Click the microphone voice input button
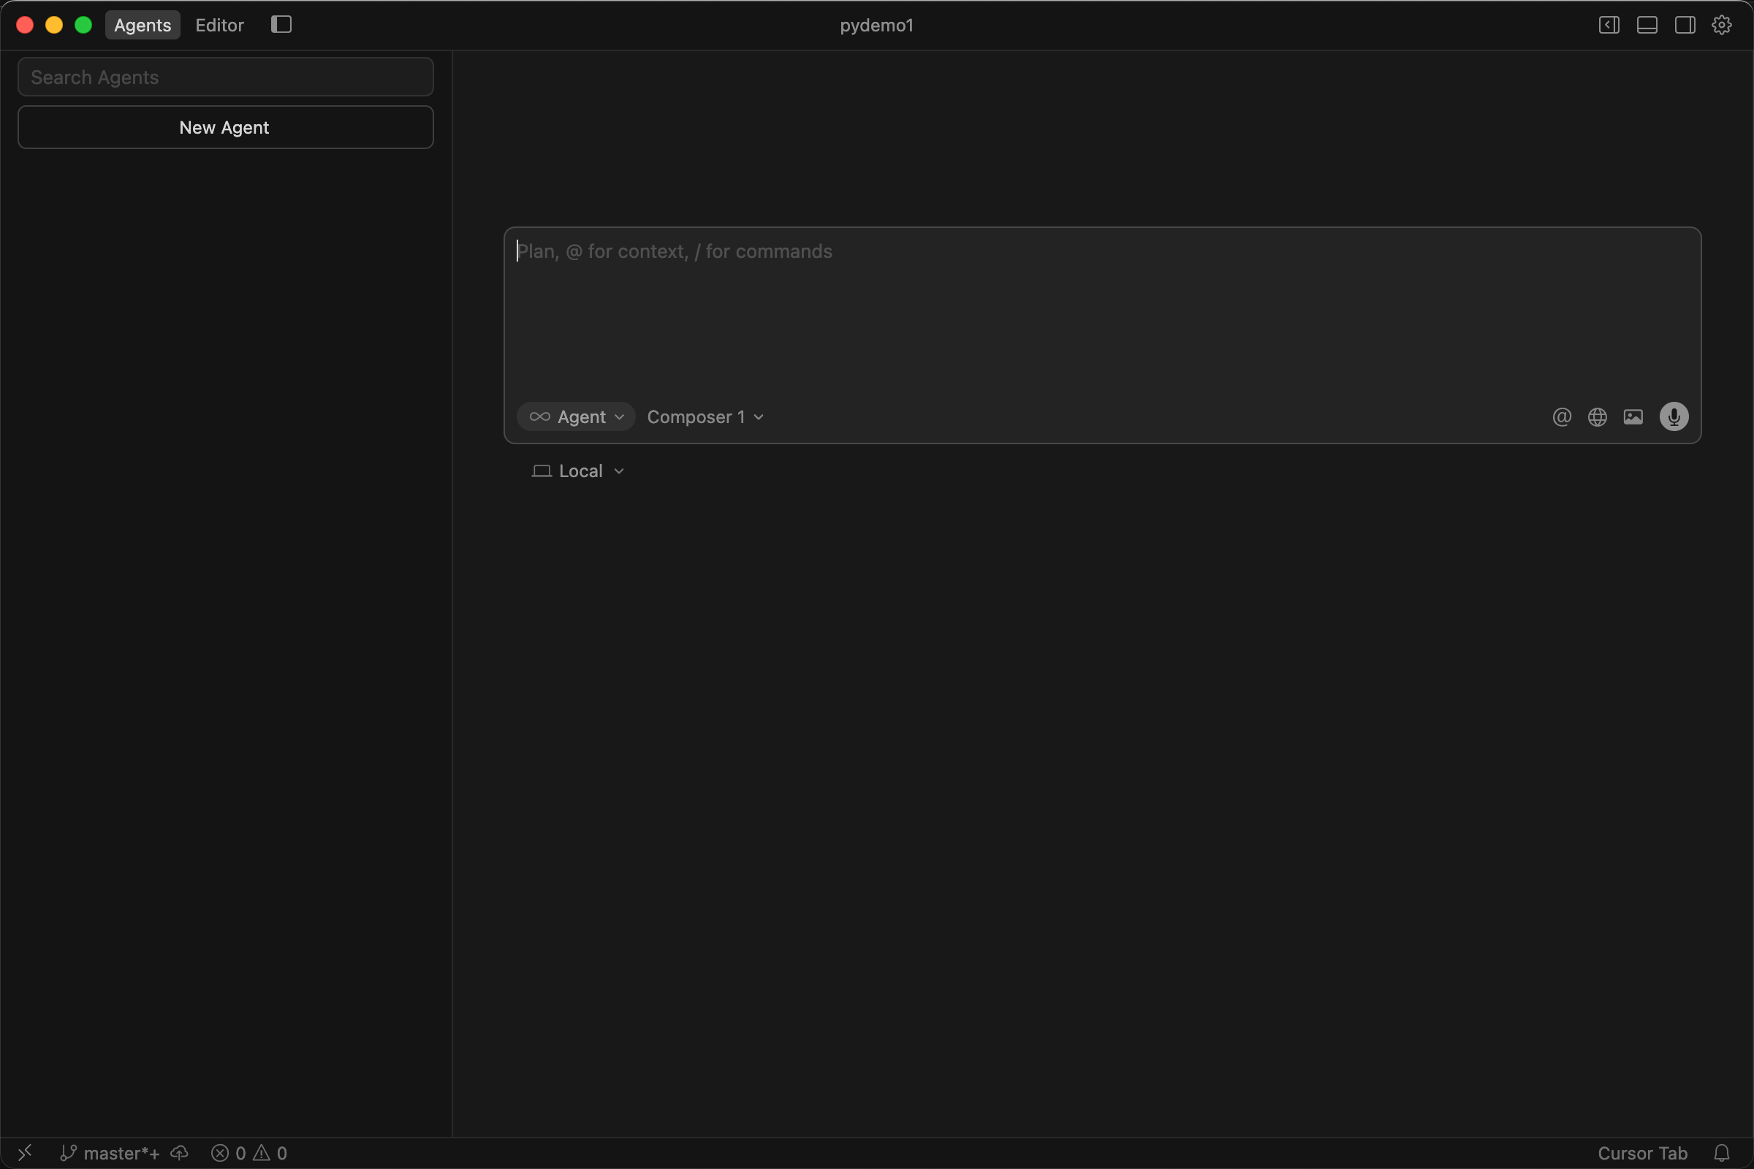 pyautogui.click(x=1674, y=416)
